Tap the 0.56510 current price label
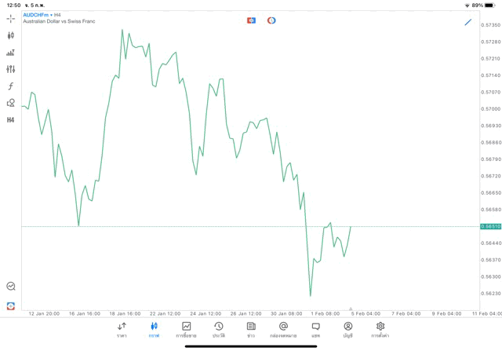The image size is (502, 351). (491, 226)
